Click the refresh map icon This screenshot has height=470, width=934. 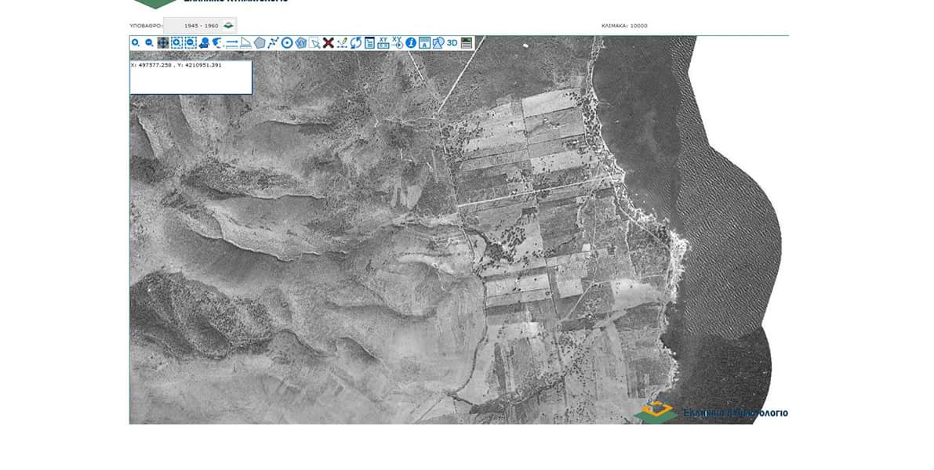(x=356, y=43)
